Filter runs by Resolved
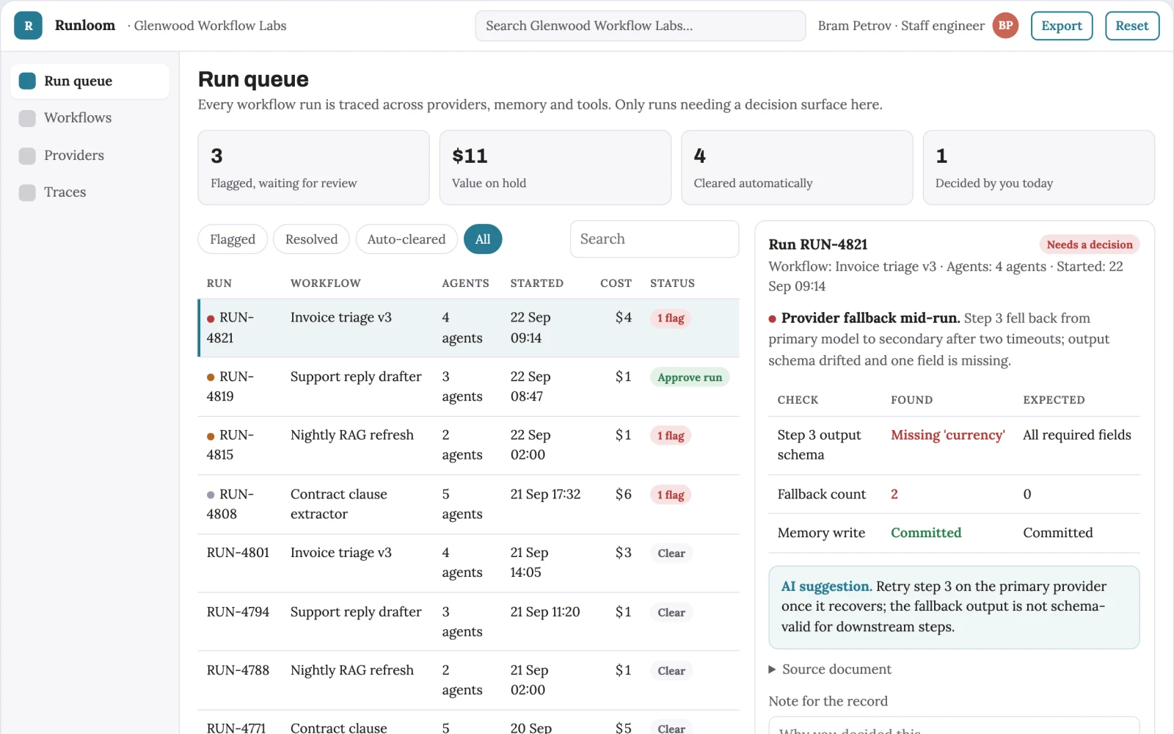 tap(311, 239)
